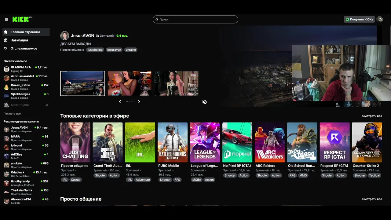Click the home icon beside Главная страница
This screenshot has width=391, height=220.
(6, 32)
